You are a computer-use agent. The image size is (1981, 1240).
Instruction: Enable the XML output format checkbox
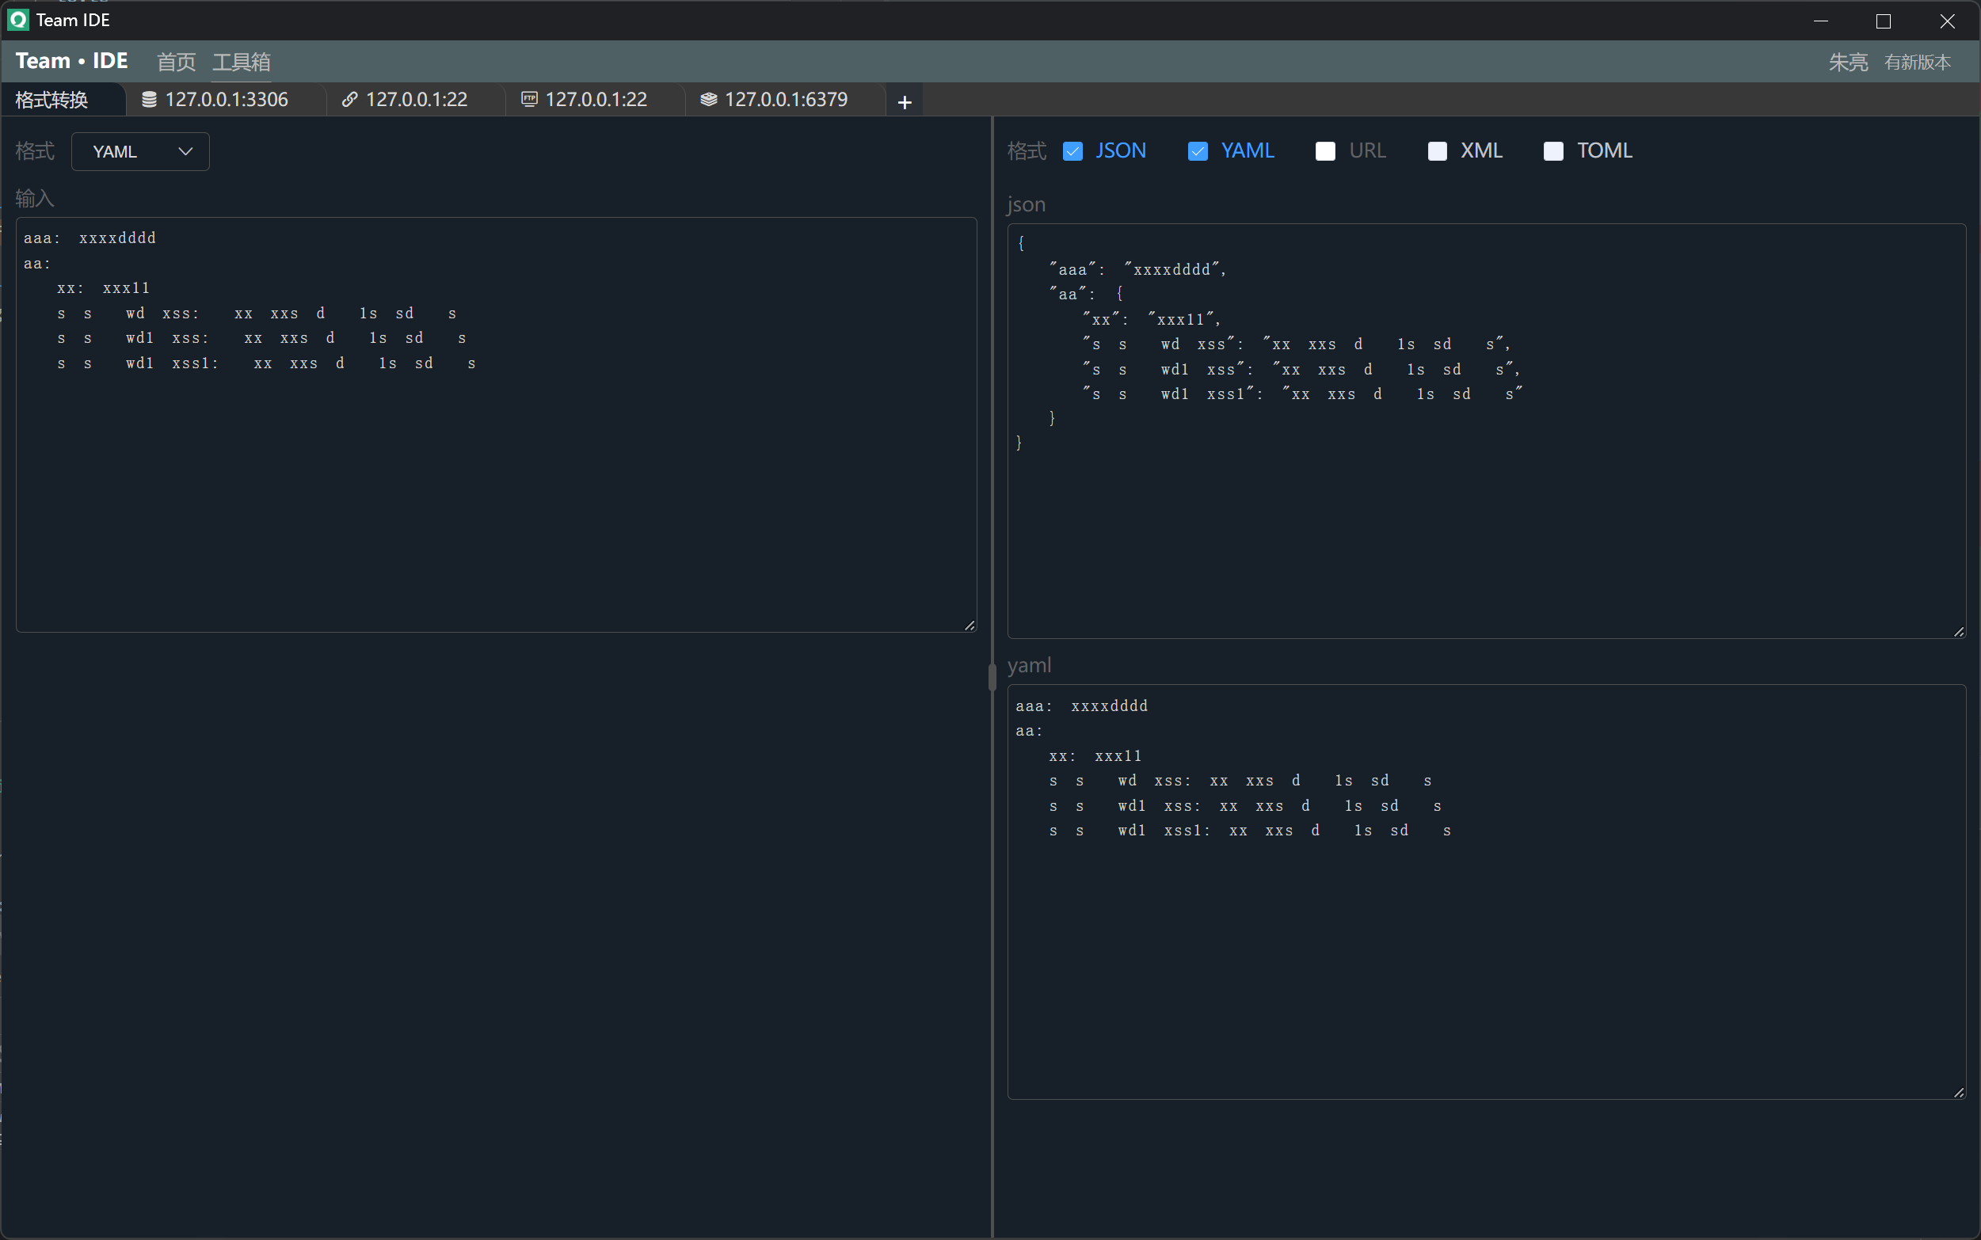tap(1437, 151)
